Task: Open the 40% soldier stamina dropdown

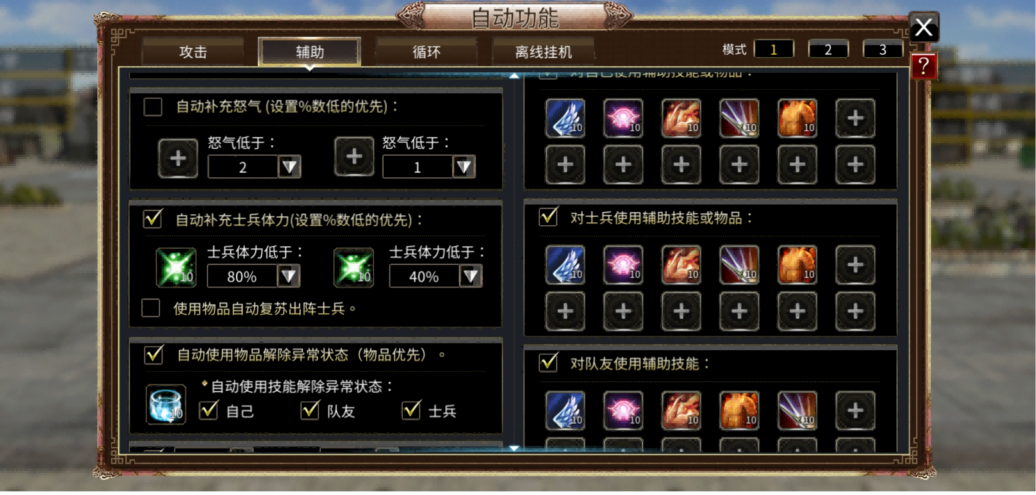Action: coord(471,276)
